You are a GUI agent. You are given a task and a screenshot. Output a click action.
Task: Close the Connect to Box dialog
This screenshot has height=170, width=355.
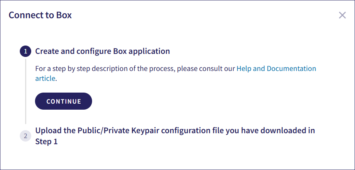(342, 15)
